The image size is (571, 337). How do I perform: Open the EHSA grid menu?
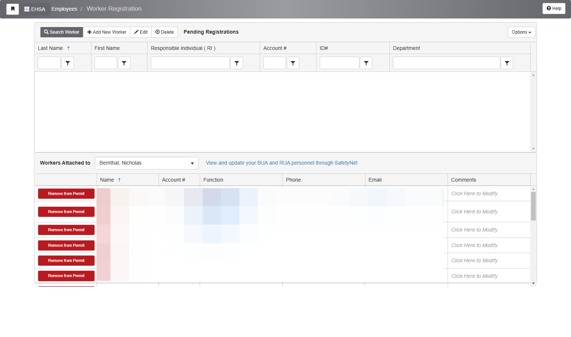point(35,9)
